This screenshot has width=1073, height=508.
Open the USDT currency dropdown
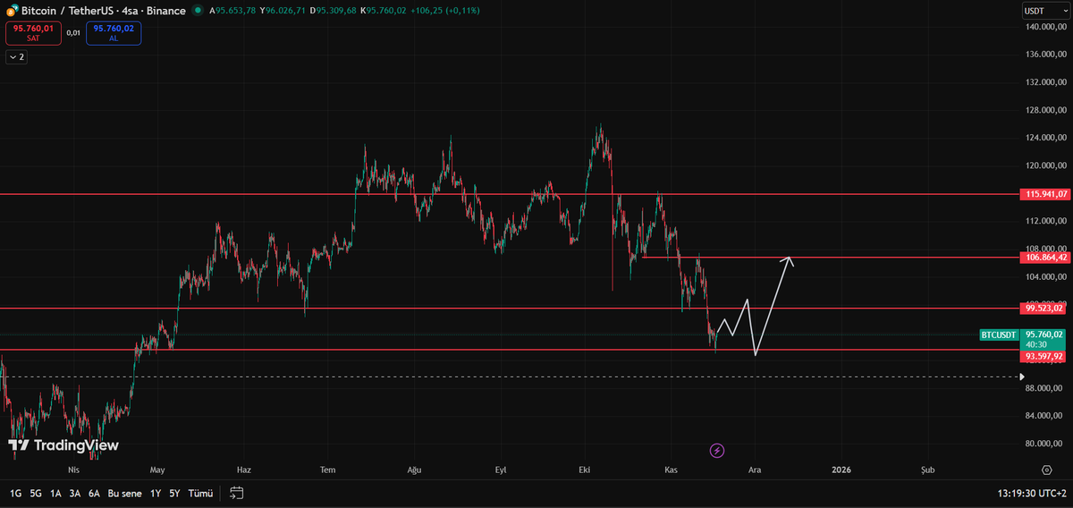1045,11
